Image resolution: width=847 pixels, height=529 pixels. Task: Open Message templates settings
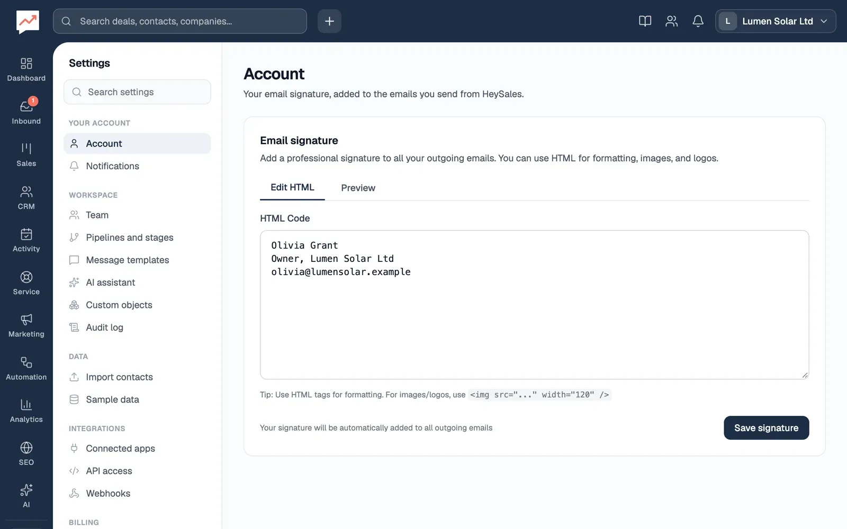[137, 260]
